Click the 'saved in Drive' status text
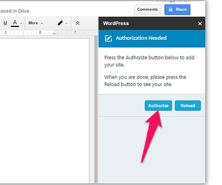The image size is (222, 185). (x=14, y=11)
